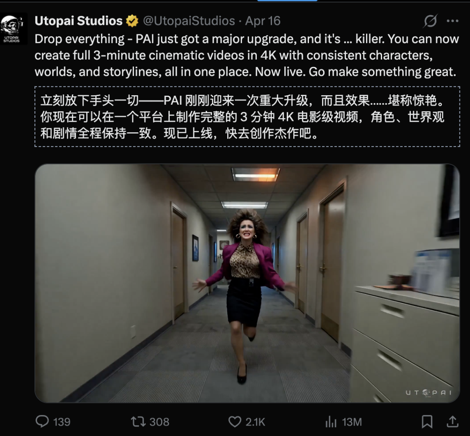Toggle the like heart icon

(x=235, y=422)
